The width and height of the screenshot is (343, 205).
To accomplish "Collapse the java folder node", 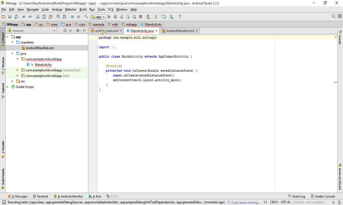I will (x=12, y=53).
